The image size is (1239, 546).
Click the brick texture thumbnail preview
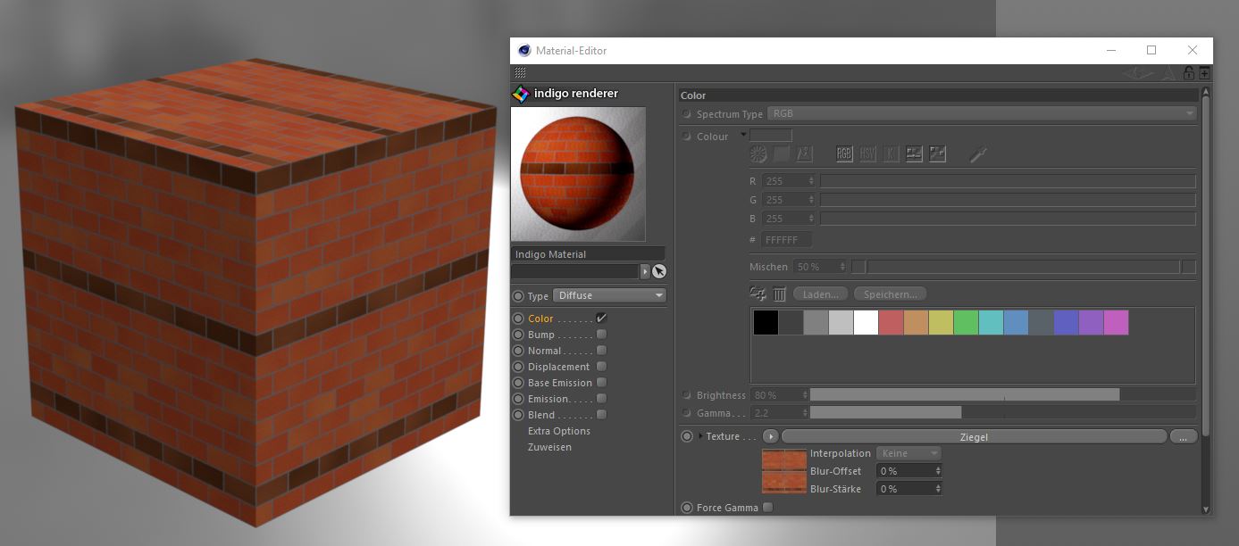783,471
